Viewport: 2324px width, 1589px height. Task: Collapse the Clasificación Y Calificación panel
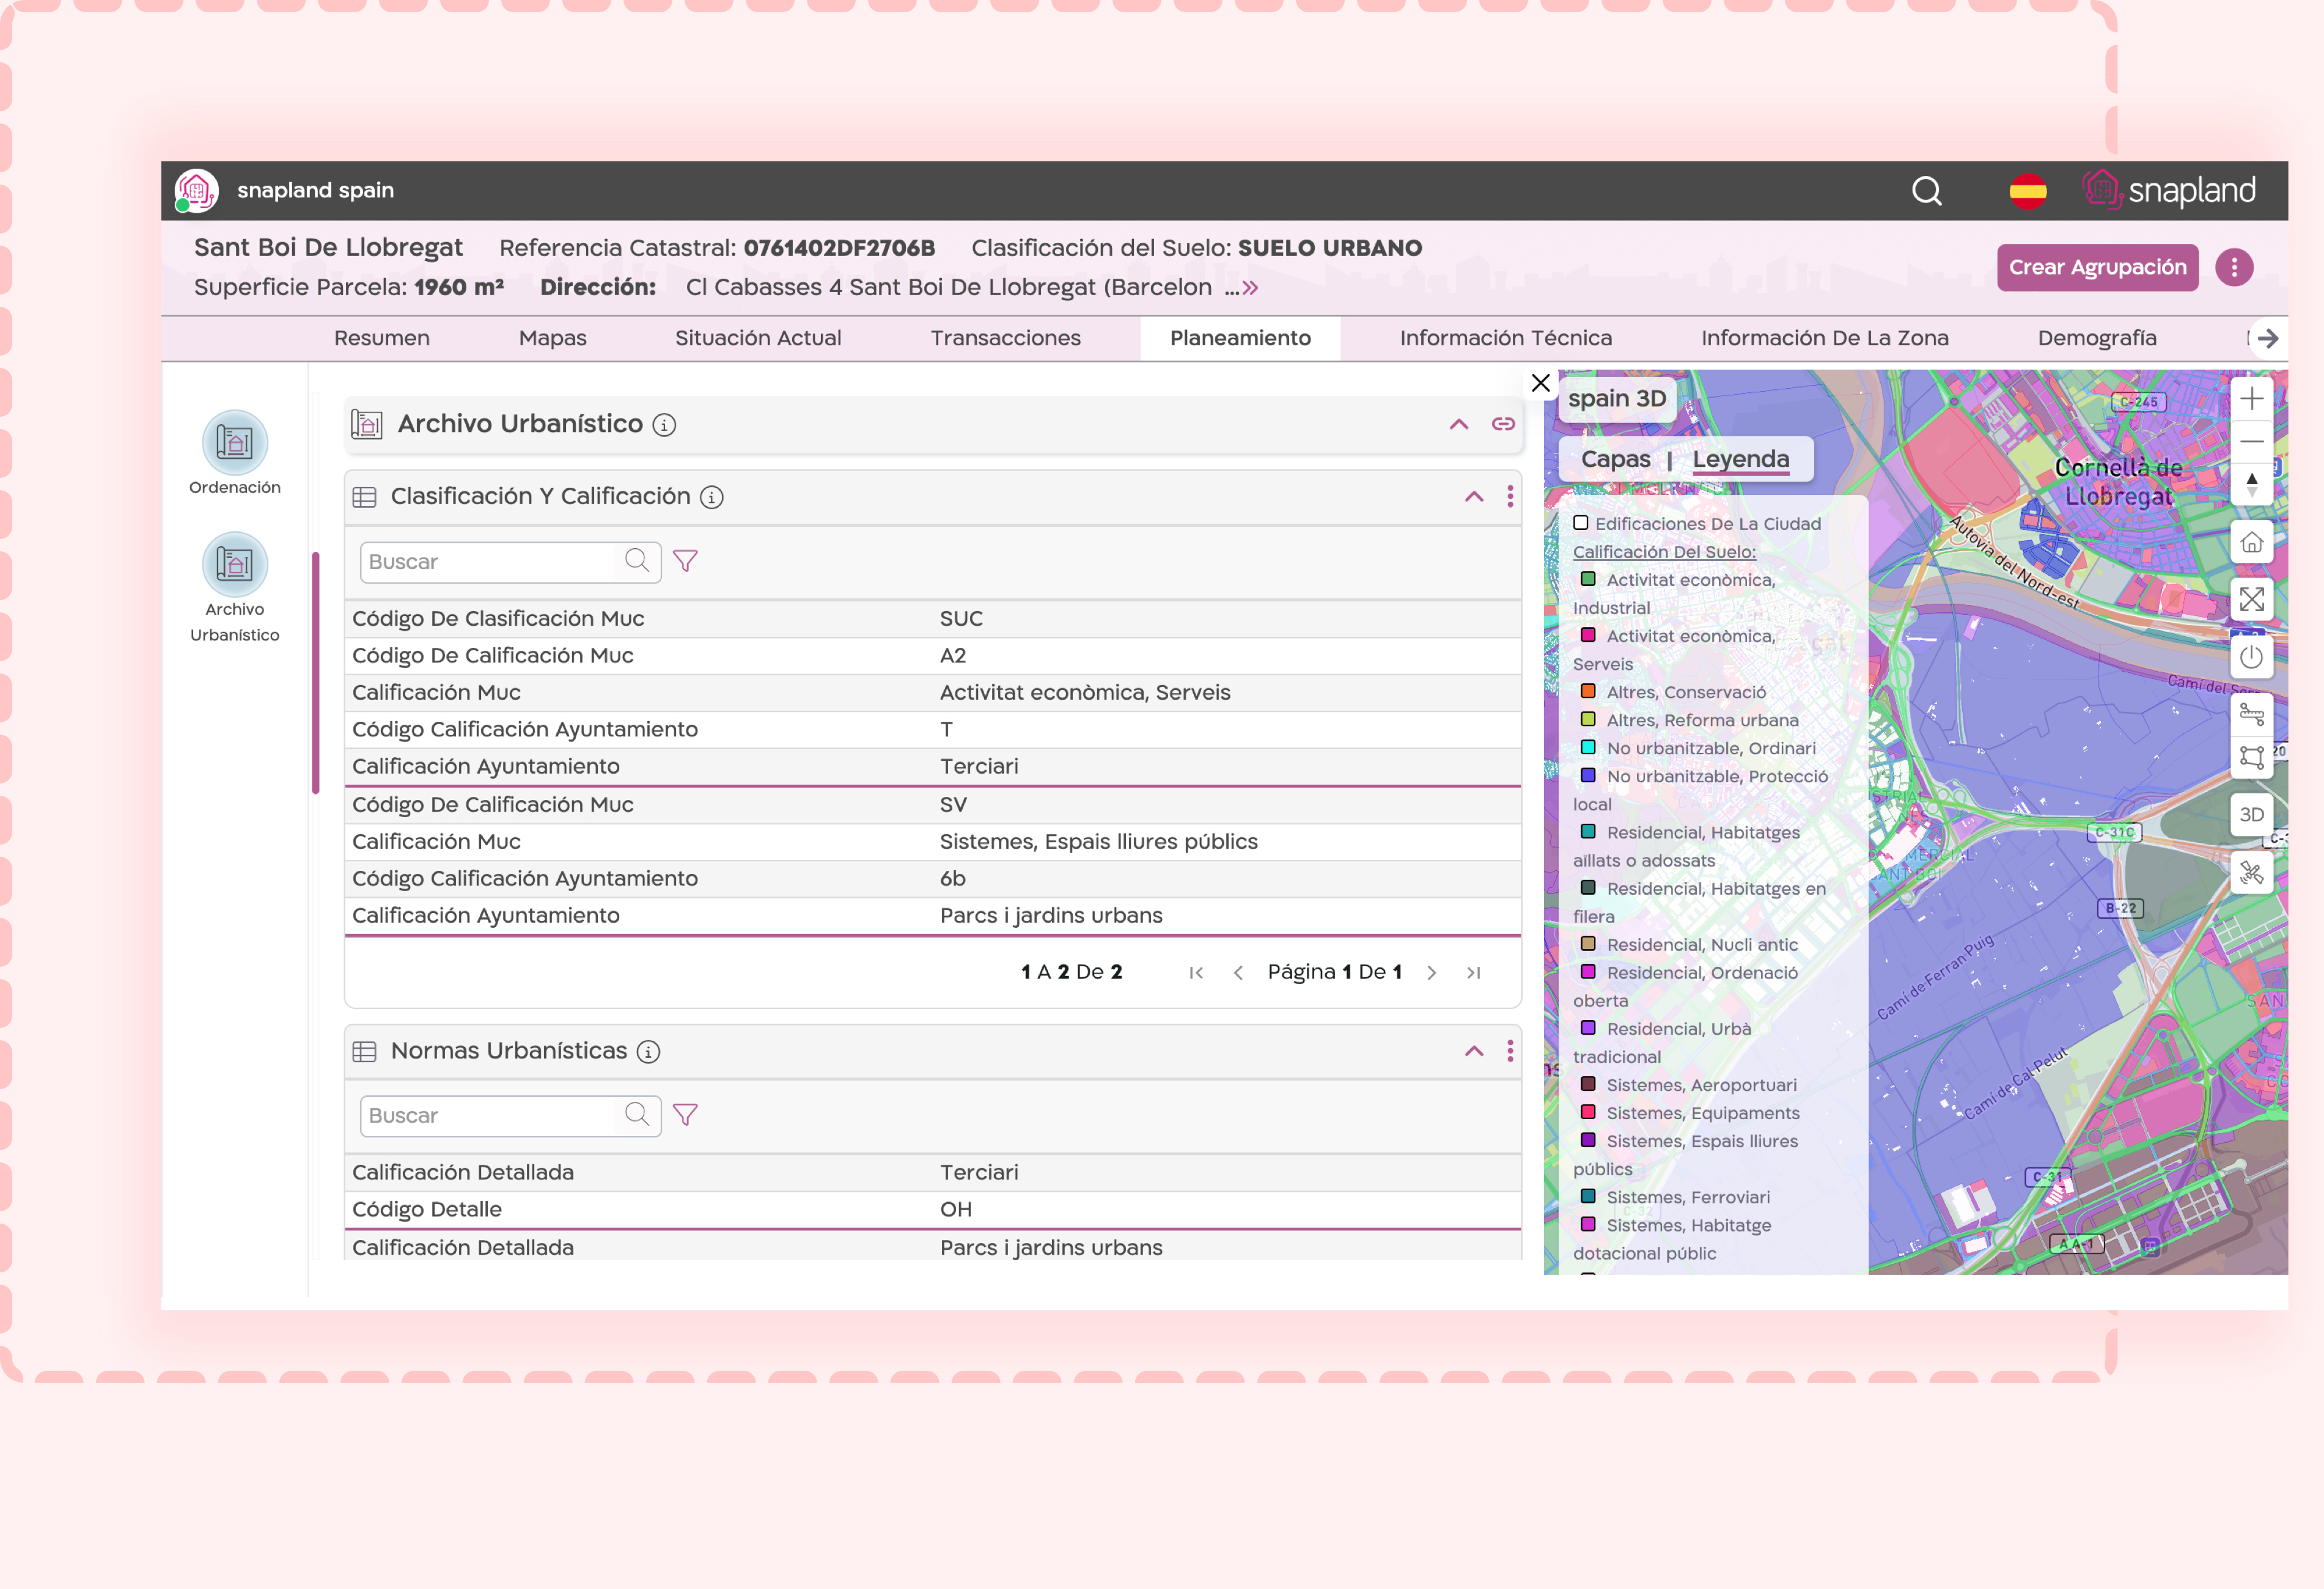pos(1473,497)
